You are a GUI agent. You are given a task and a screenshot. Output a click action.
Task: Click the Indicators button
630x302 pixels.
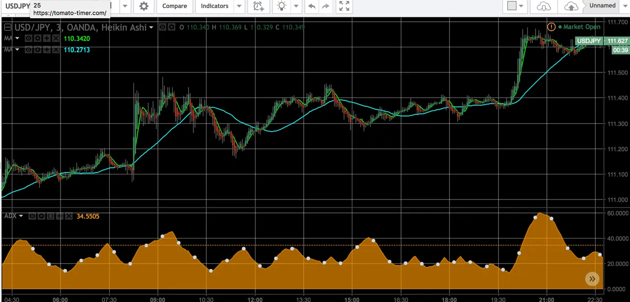pyautogui.click(x=215, y=6)
